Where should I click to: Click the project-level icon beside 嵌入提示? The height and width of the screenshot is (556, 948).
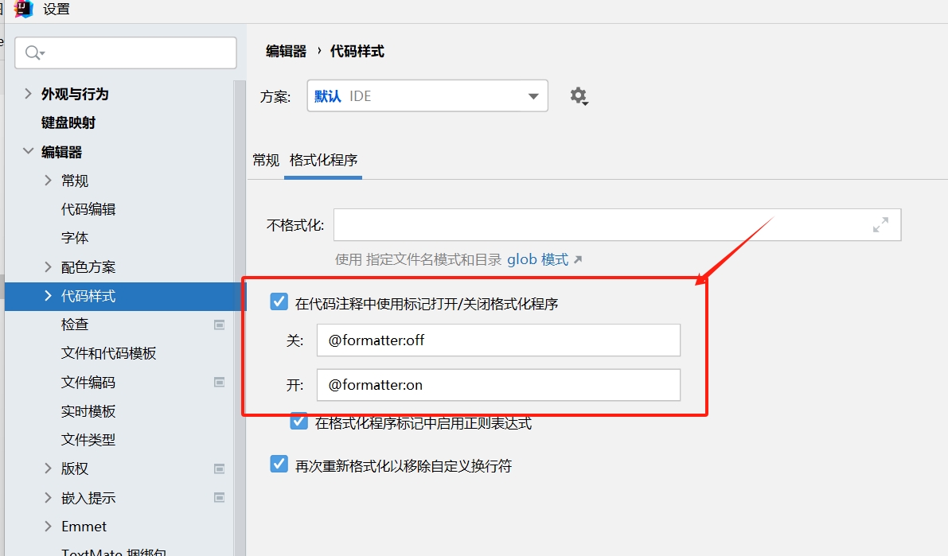(x=220, y=497)
